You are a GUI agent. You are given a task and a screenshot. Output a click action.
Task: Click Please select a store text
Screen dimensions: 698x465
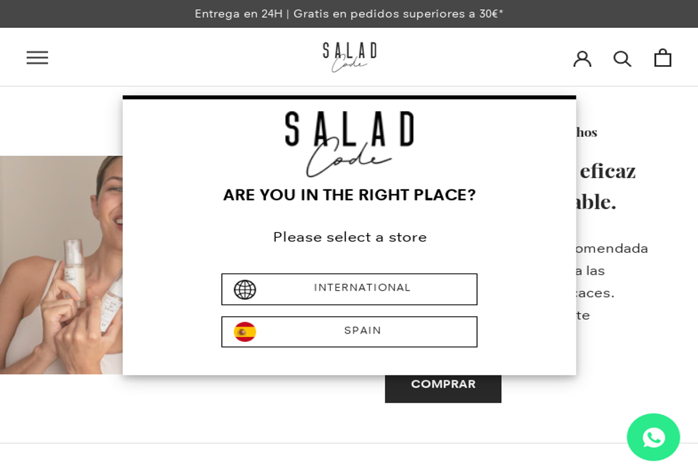[349, 237]
